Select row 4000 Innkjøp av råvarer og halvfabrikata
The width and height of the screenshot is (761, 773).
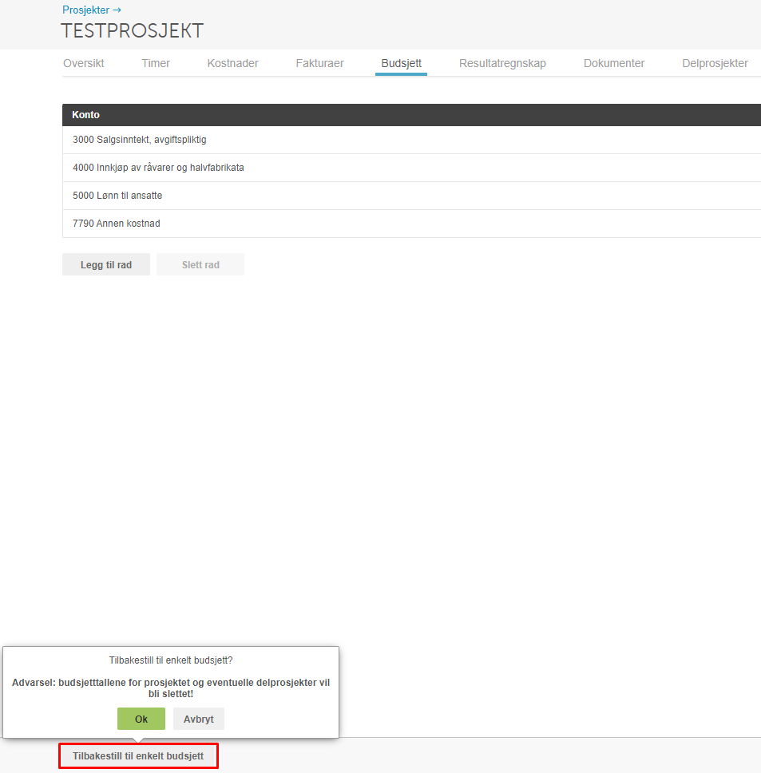(x=411, y=168)
